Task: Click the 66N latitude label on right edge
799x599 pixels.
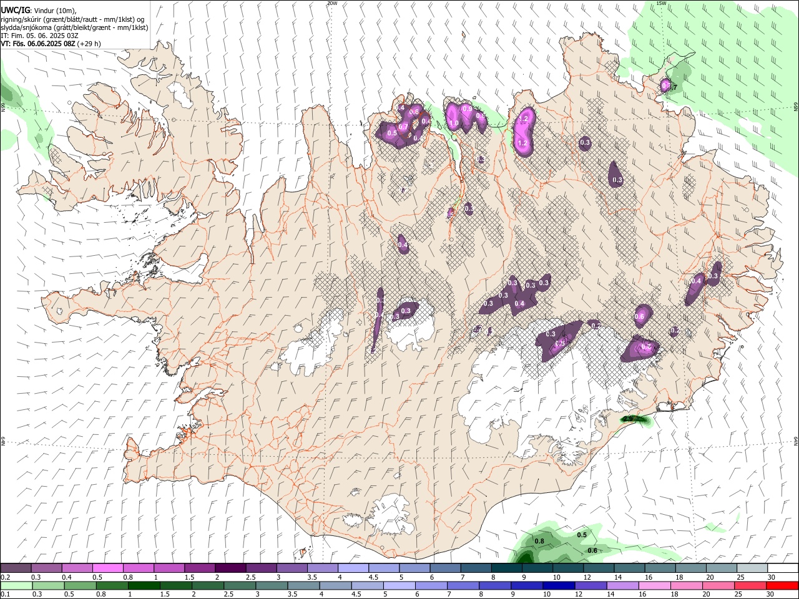Action: 795,107
